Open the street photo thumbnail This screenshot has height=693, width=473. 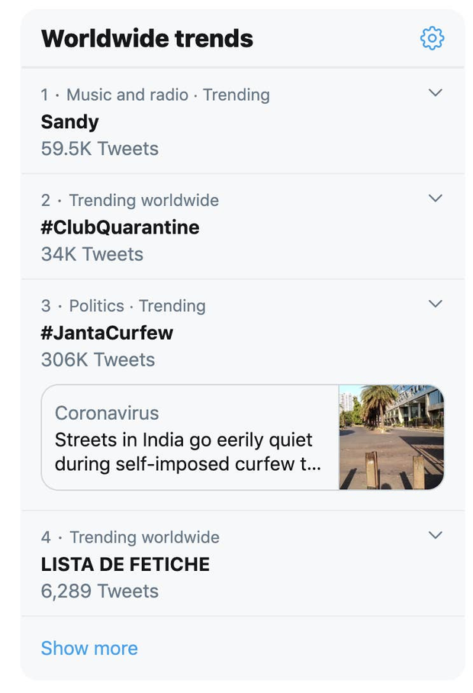tap(391, 437)
